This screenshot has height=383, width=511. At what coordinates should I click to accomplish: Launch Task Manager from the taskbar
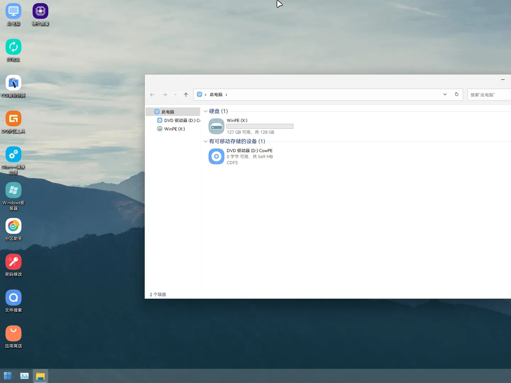(24, 376)
